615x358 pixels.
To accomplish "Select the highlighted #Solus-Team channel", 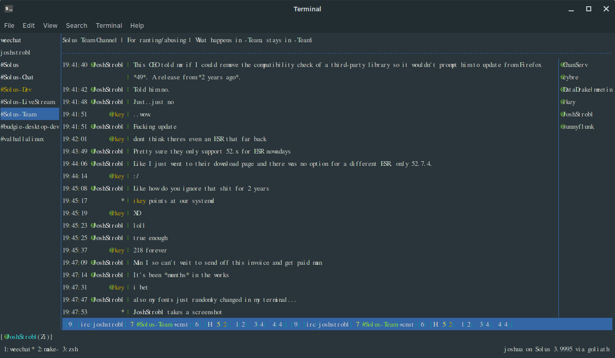I will [x=30, y=114].
